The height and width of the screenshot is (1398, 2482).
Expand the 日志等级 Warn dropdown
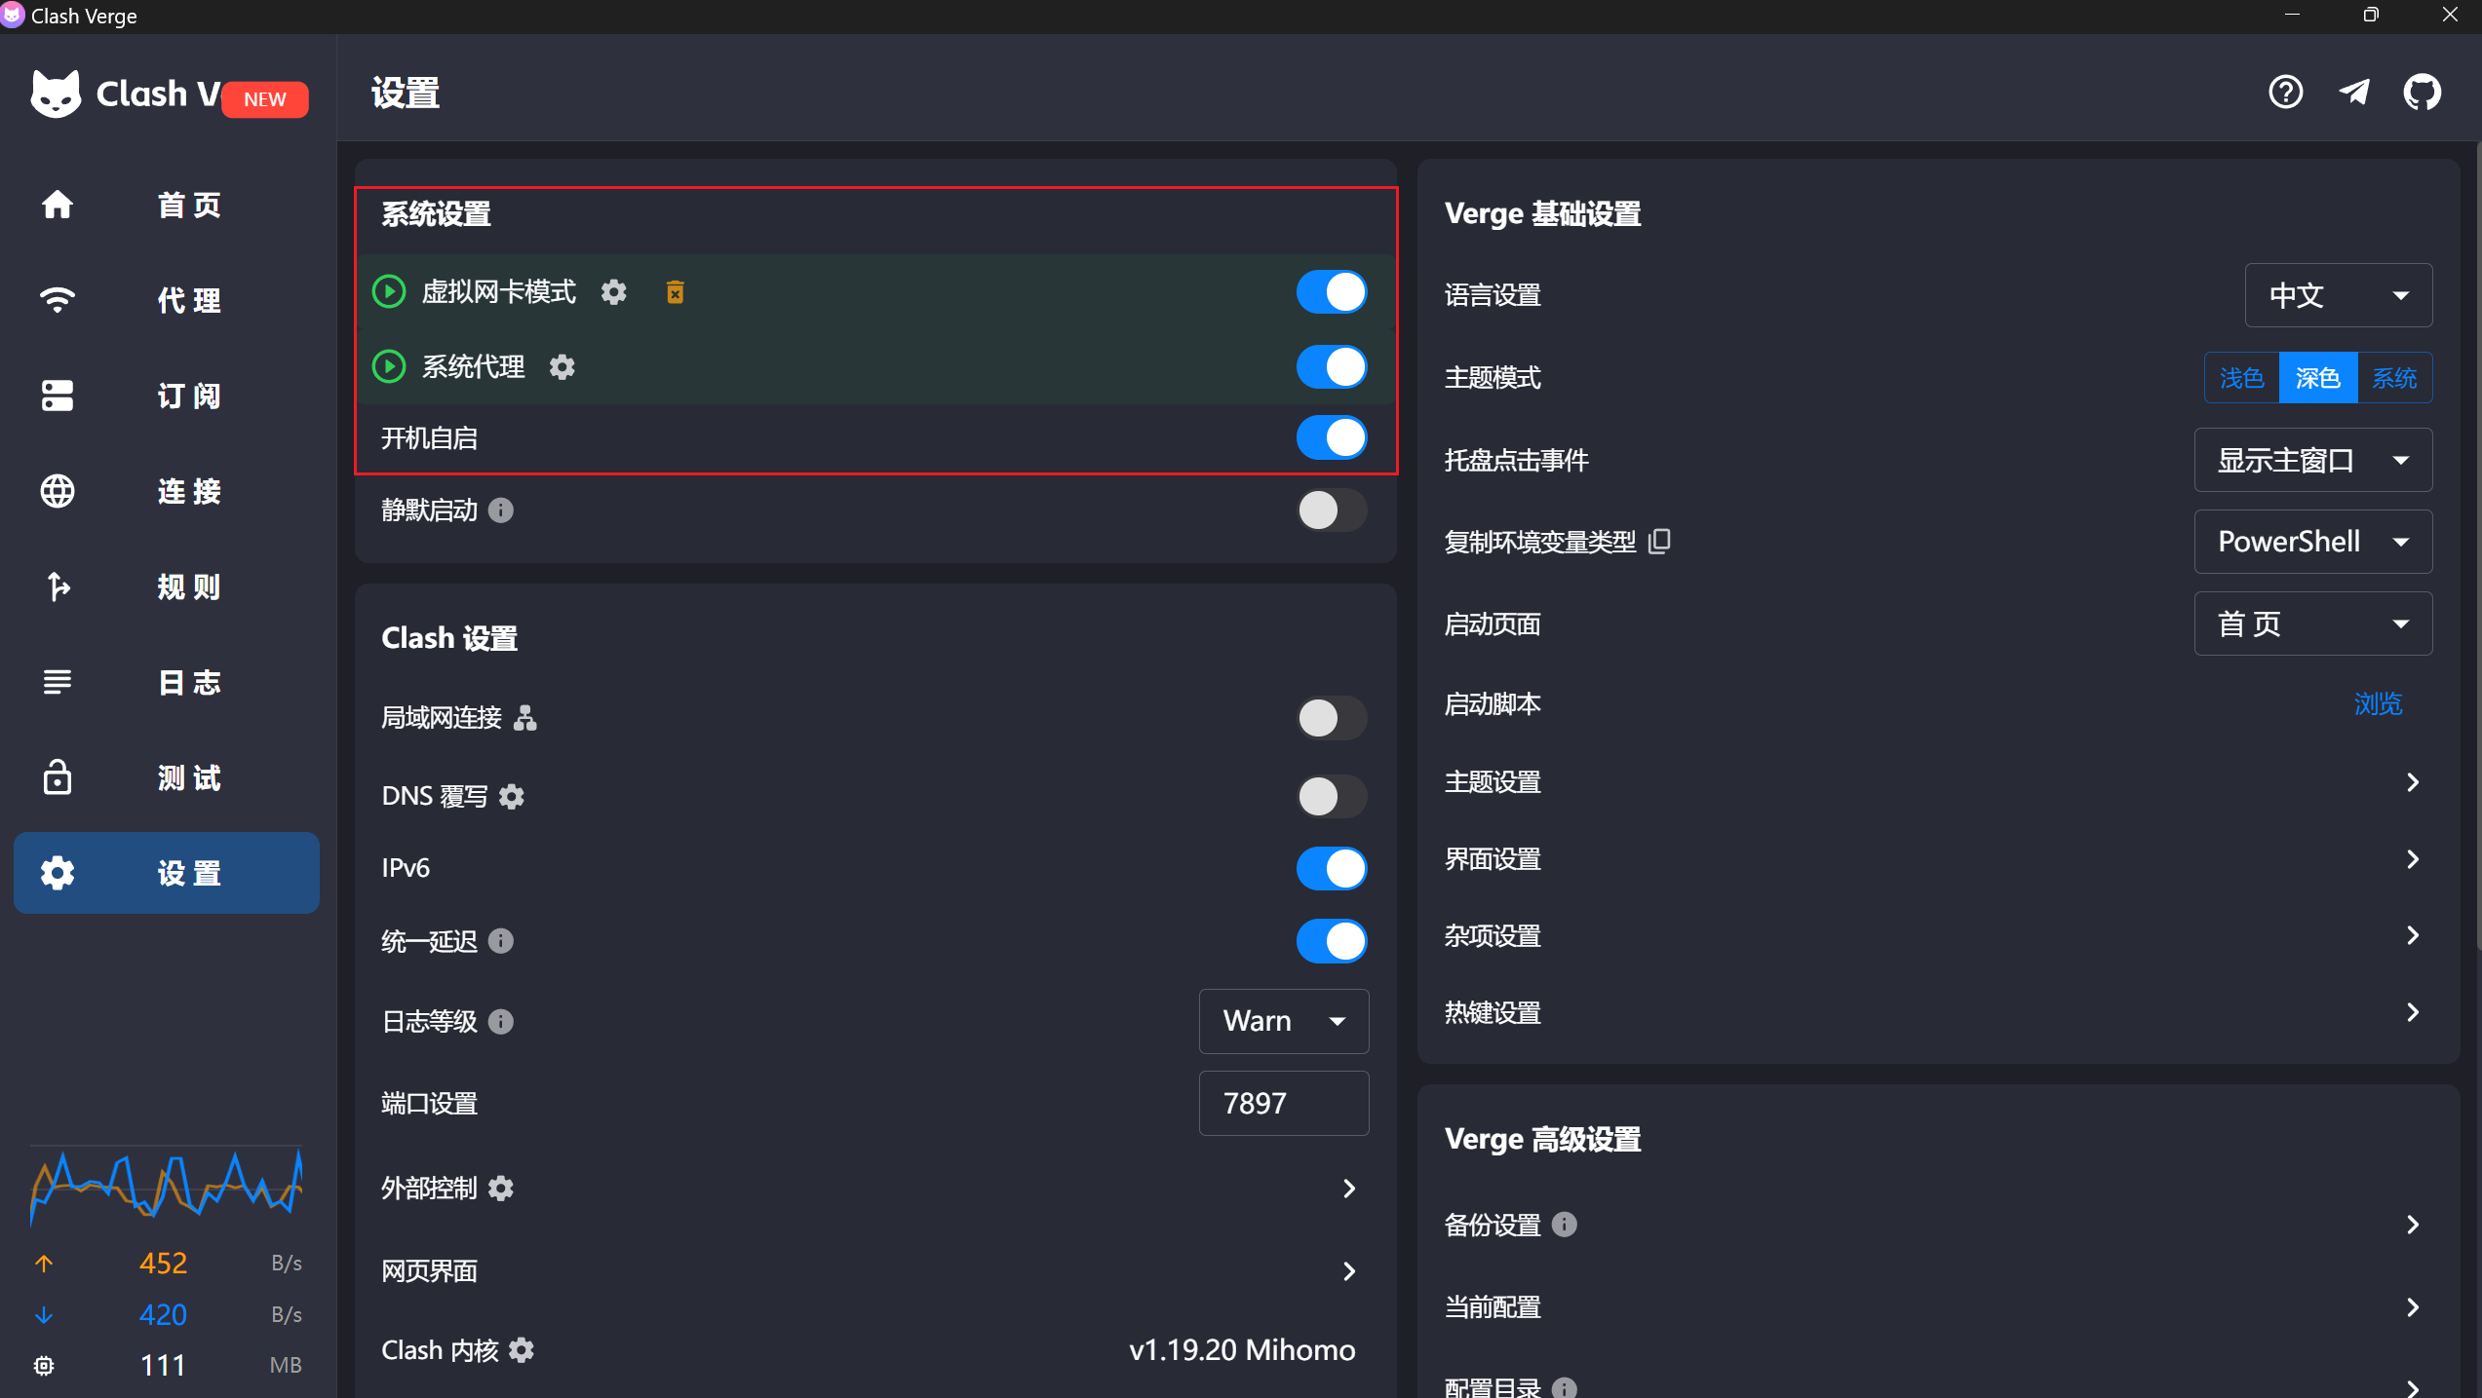tap(1284, 1021)
